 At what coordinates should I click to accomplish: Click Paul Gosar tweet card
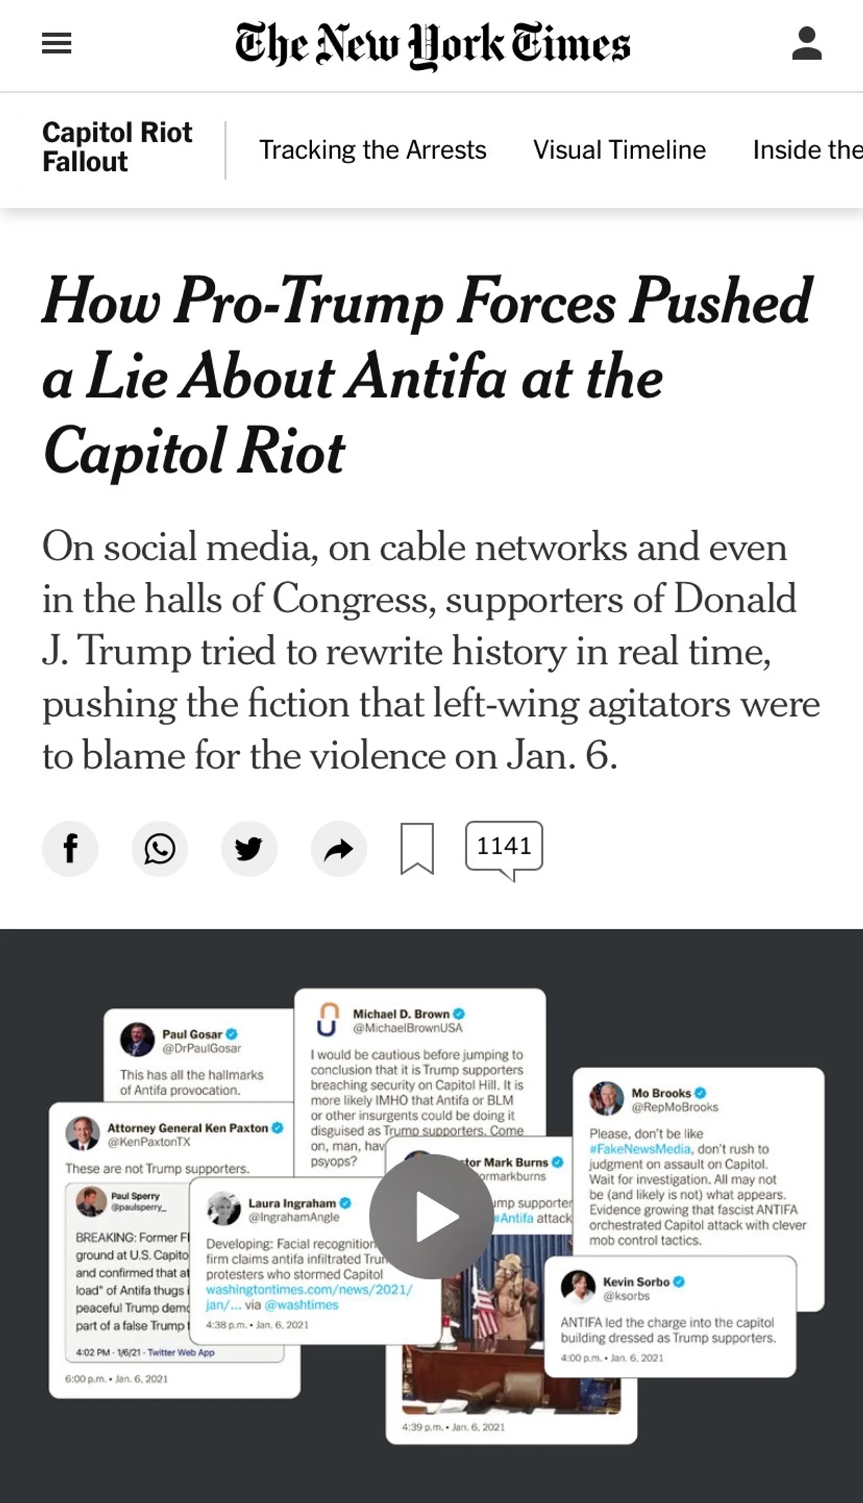(199, 1056)
